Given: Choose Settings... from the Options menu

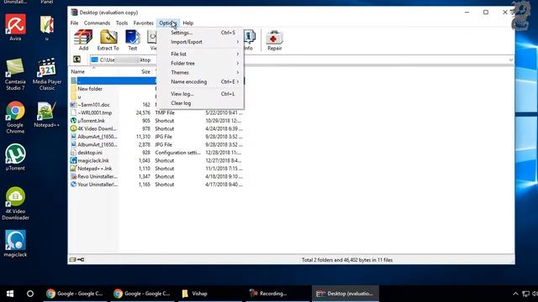Looking at the screenshot, I should [201, 33].
